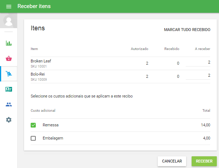Viewport: 219px width, 168px height.
Task: Edit A receber quantity for Bolo-Rei
Action: [198, 76]
